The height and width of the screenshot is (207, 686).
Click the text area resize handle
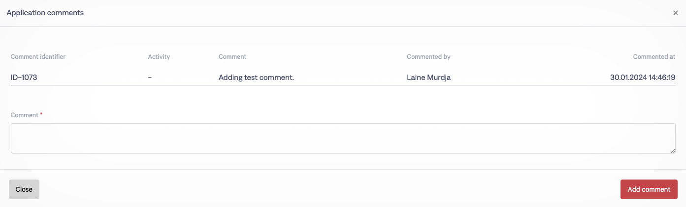[x=673, y=151]
